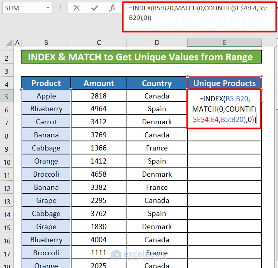278x268 pixels.
Task: Select column E header
Action: click(x=224, y=43)
